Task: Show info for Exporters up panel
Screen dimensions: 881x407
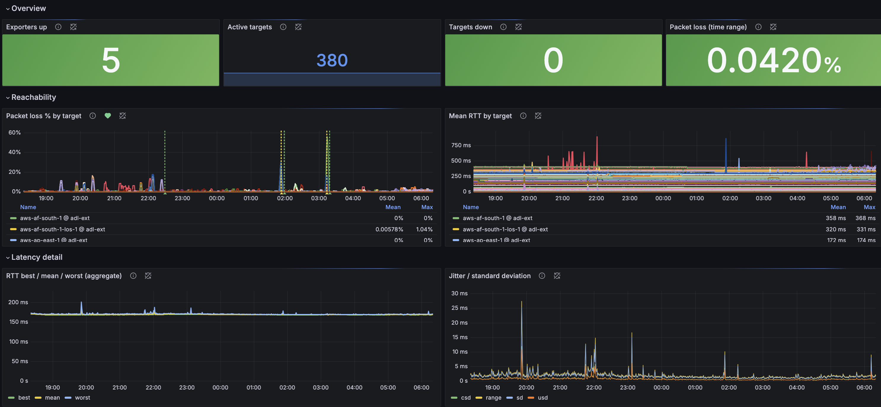Action: (58, 27)
